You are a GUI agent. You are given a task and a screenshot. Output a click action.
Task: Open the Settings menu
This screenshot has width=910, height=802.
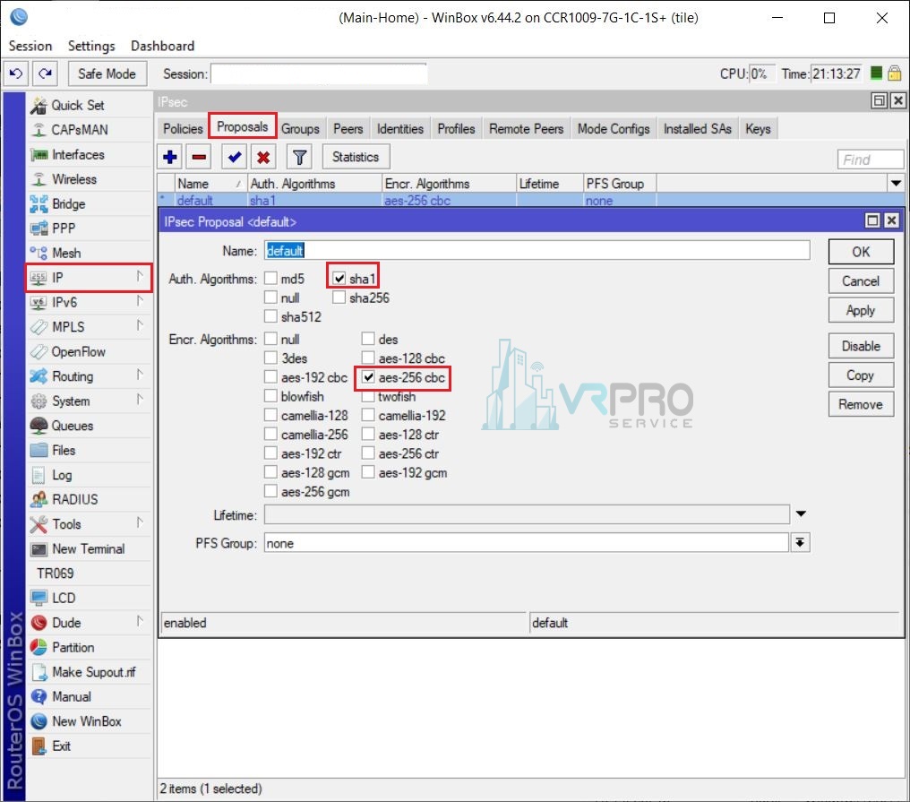click(91, 46)
